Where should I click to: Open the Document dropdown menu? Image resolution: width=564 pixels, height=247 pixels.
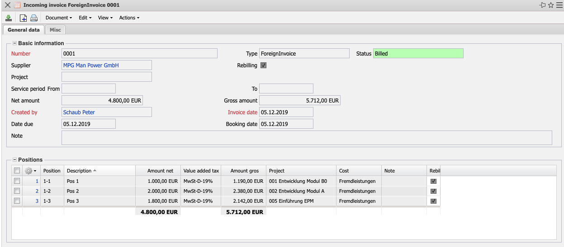pos(59,18)
